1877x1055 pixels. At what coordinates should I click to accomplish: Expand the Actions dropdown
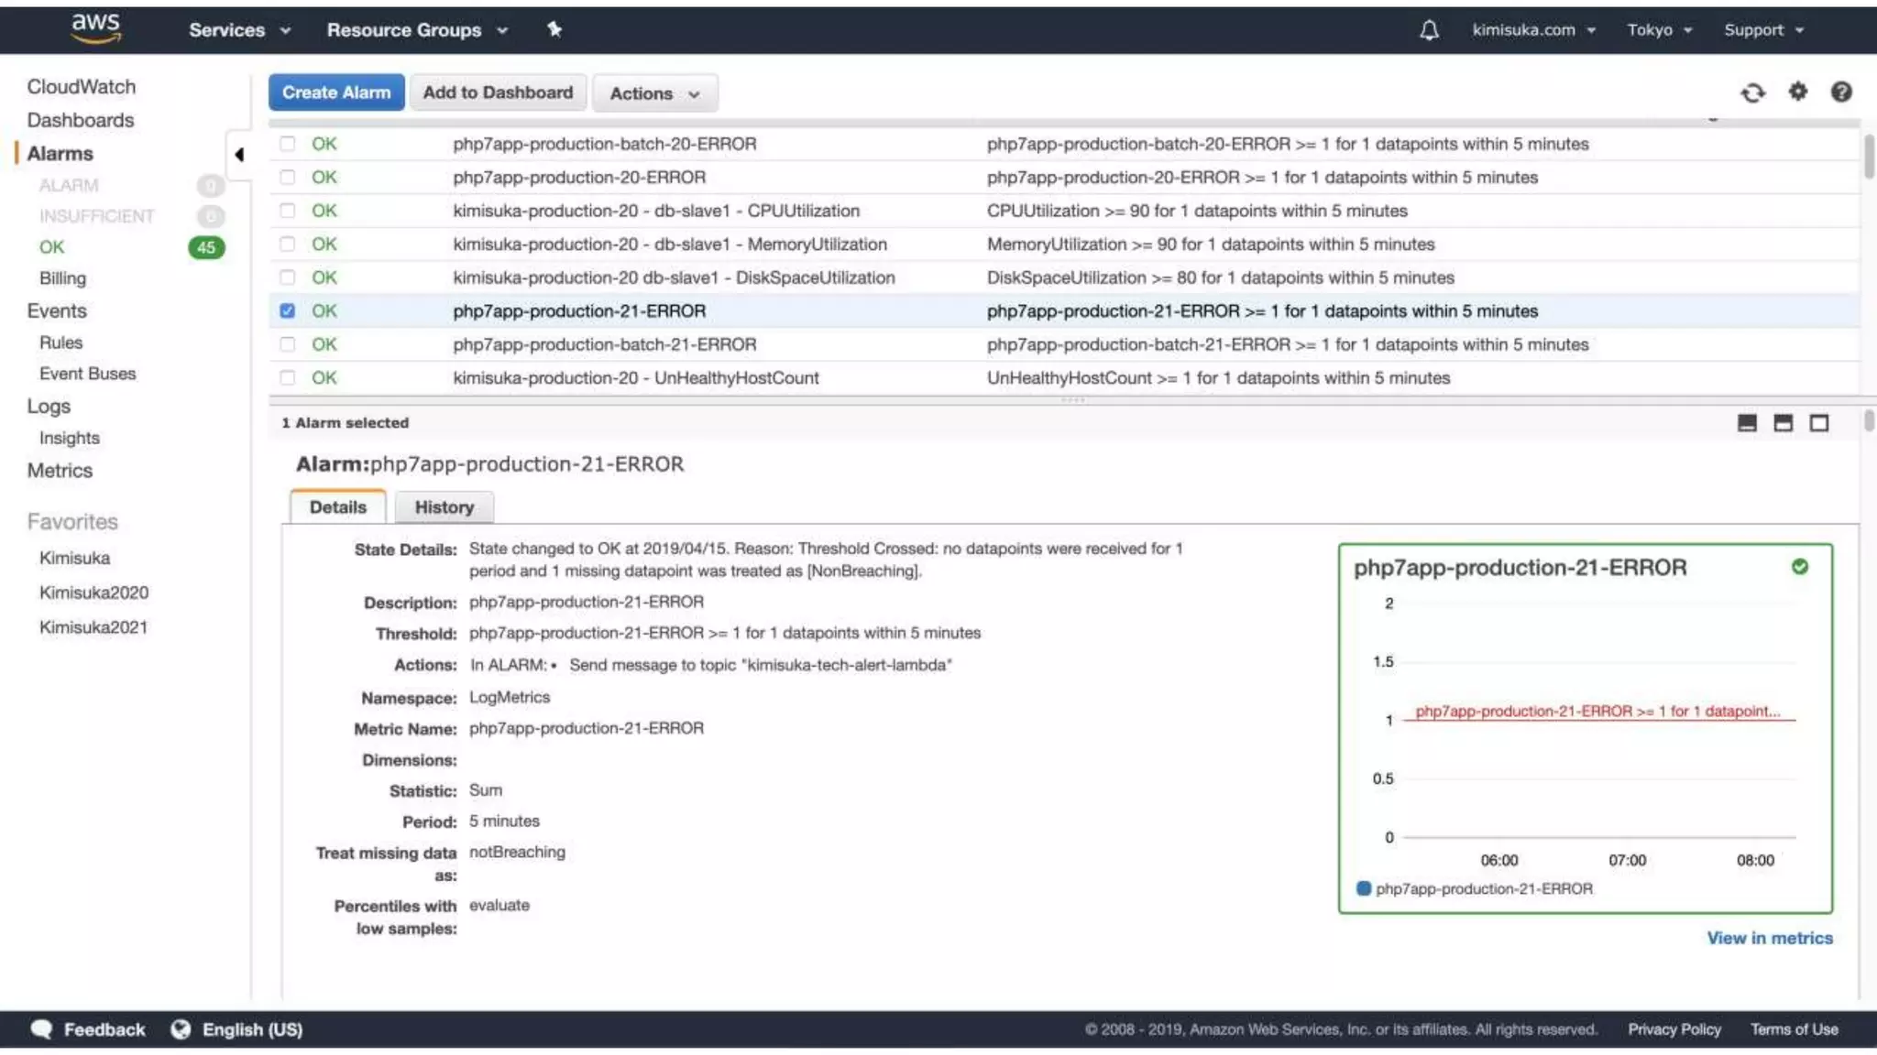point(654,93)
